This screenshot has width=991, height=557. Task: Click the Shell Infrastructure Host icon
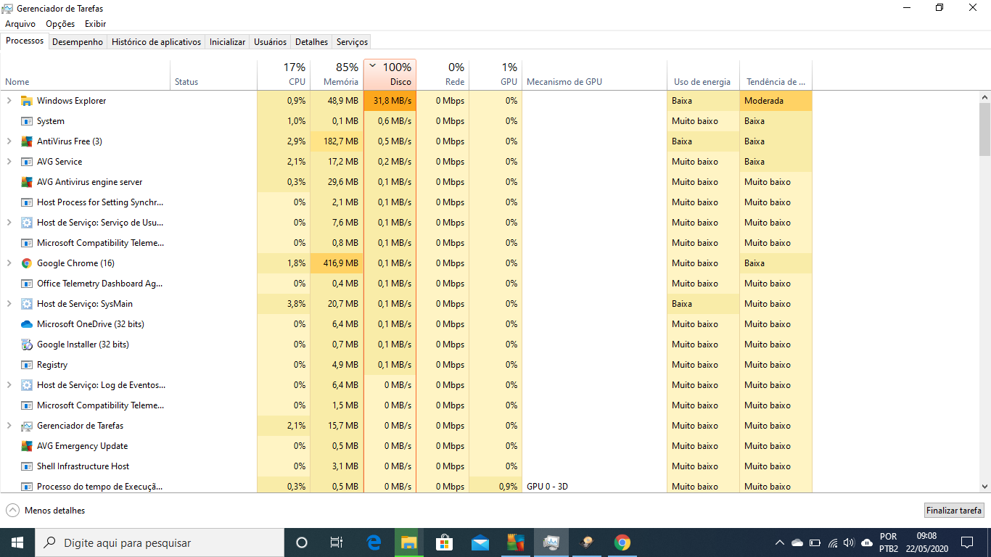[x=27, y=466]
